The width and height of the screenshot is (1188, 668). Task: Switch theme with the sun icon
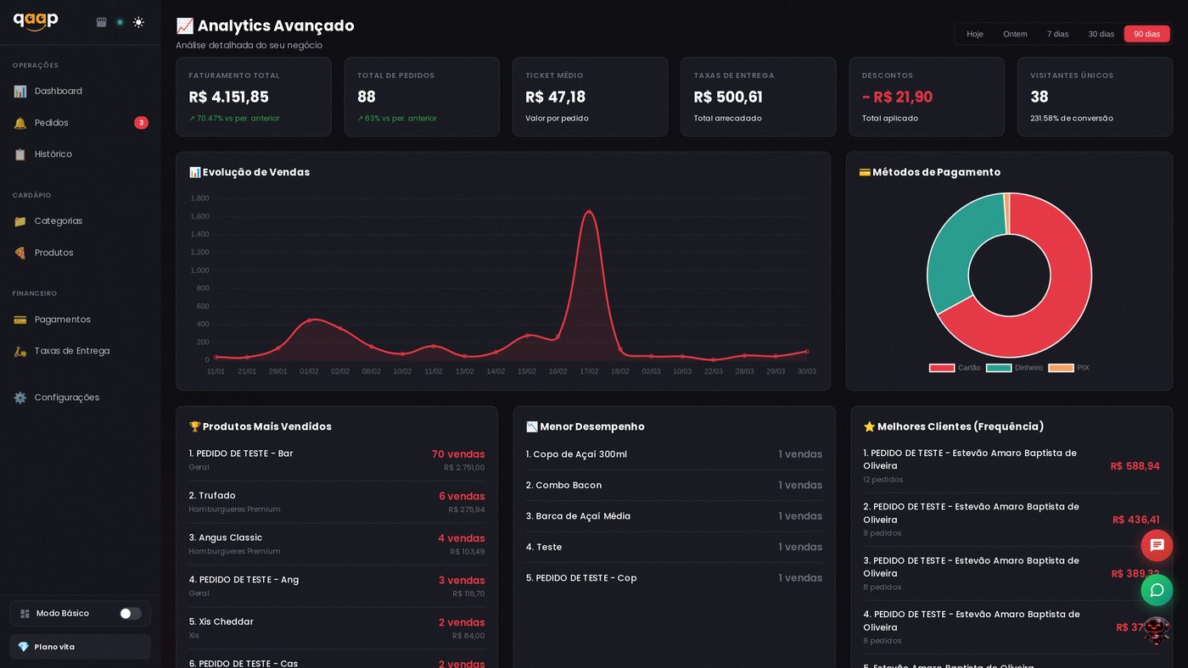(138, 23)
